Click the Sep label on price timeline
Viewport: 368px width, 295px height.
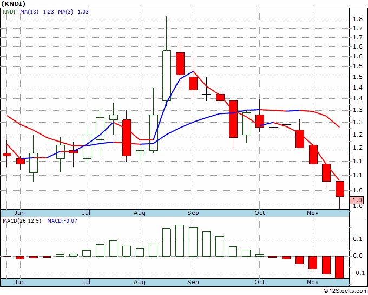pos(193,213)
